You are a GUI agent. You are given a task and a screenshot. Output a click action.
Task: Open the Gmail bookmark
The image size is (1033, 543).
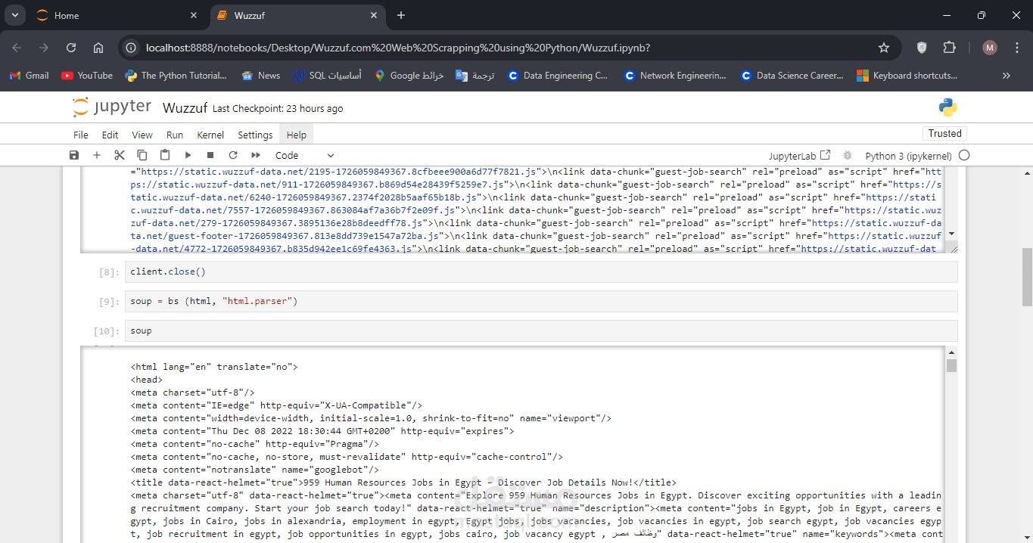tap(30, 76)
